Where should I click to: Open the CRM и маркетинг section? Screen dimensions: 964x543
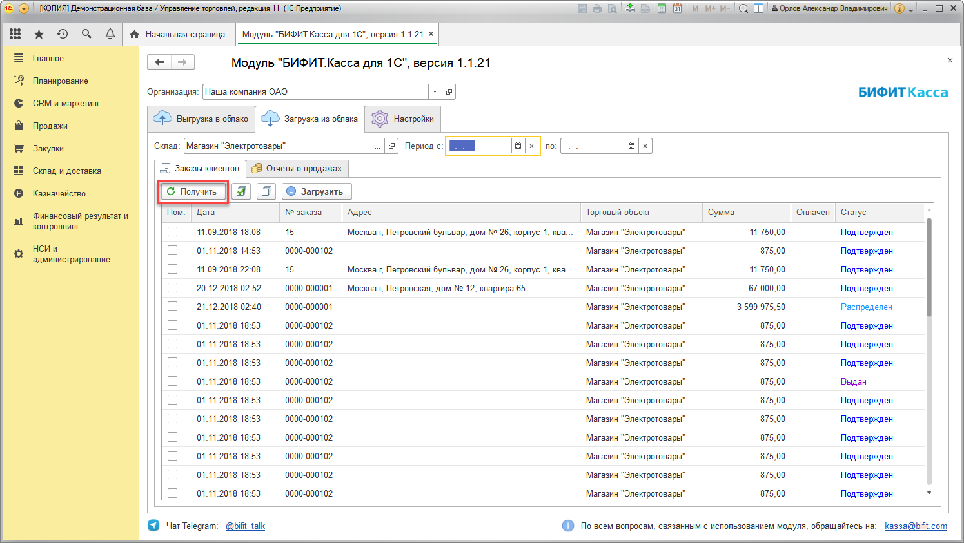pos(66,103)
